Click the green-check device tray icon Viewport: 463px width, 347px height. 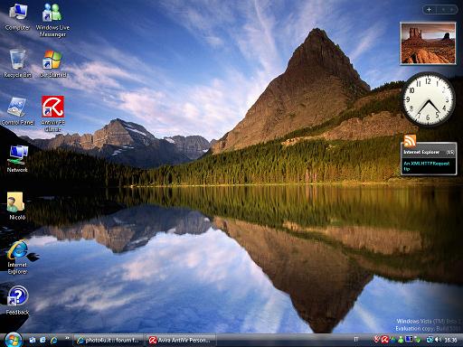pyautogui.click(x=417, y=340)
